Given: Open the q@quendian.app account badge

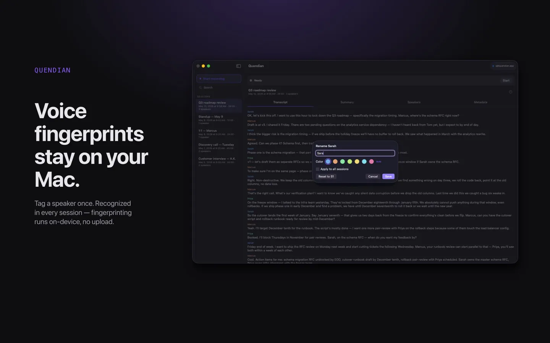Looking at the screenshot, I should [503, 66].
